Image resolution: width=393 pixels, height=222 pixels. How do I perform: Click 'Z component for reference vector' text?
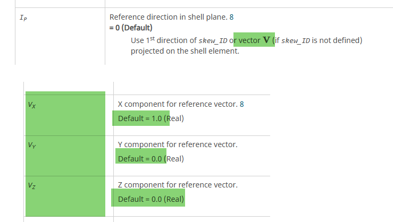point(177,185)
